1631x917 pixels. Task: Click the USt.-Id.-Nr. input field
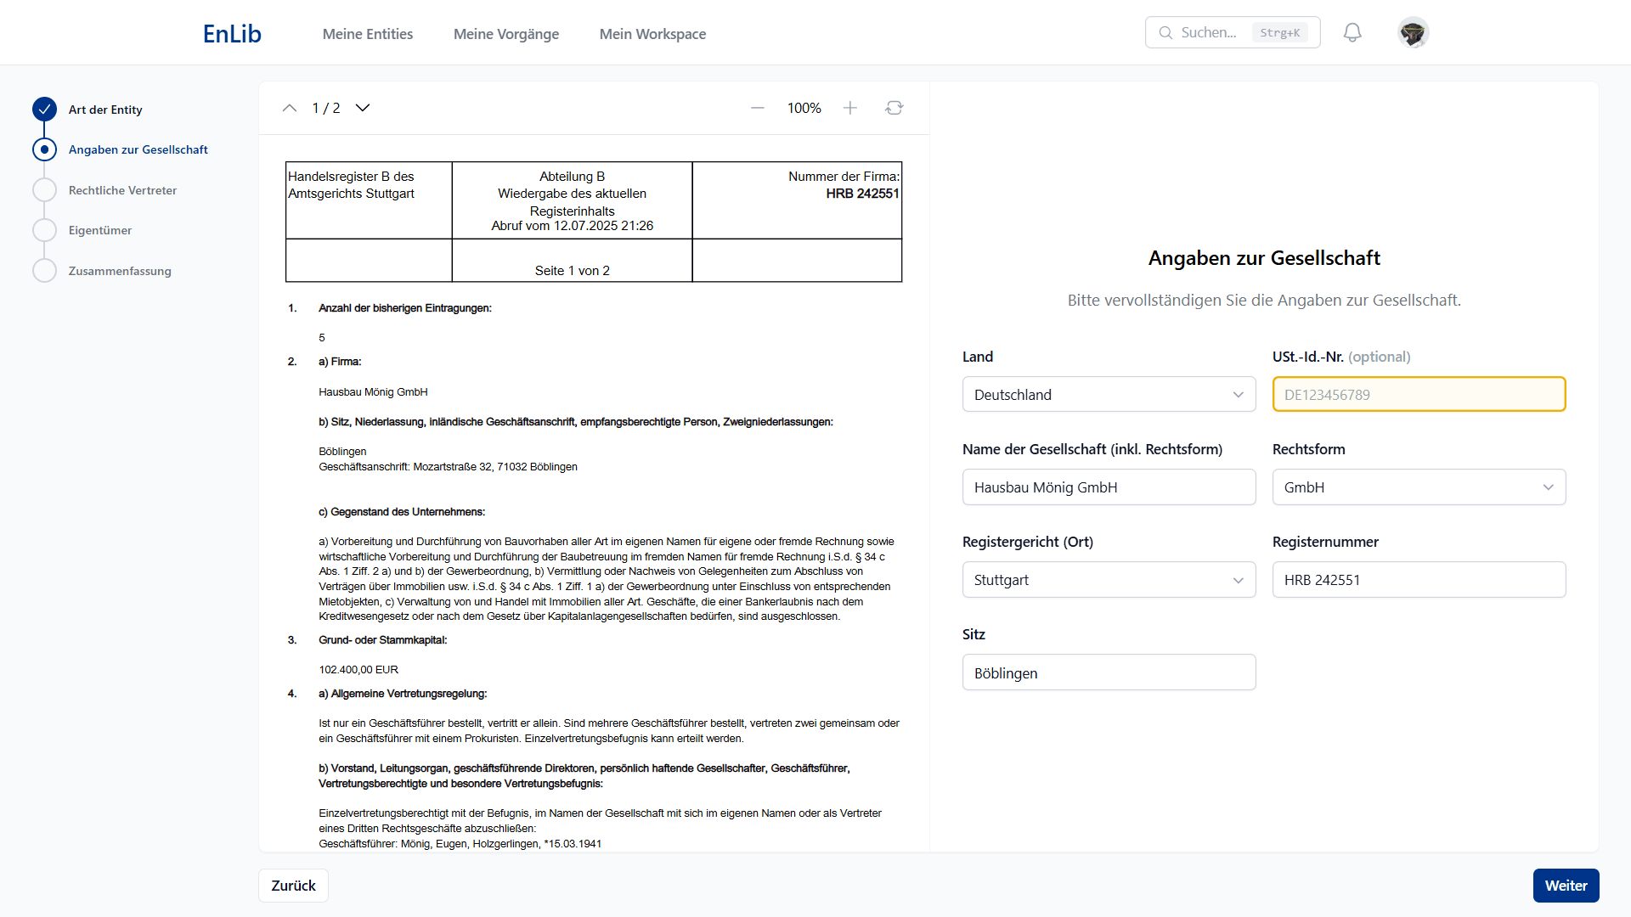point(1419,394)
